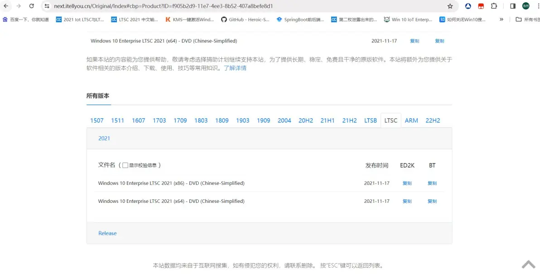Open the 了解详情 link

click(235, 68)
